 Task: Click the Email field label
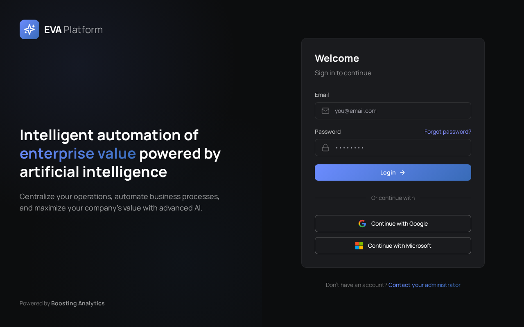click(x=322, y=95)
